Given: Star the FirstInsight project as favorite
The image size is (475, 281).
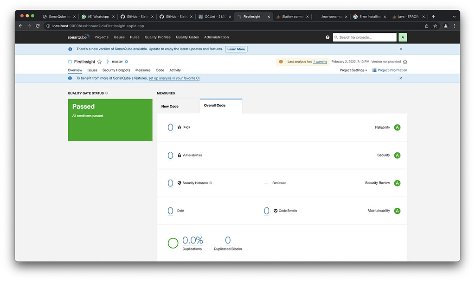Looking at the screenshot, I should click(100, 61).
